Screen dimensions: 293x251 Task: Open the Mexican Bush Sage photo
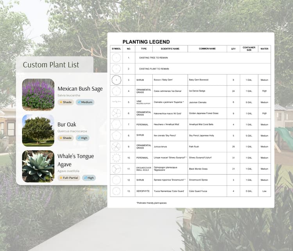point(38,95)
